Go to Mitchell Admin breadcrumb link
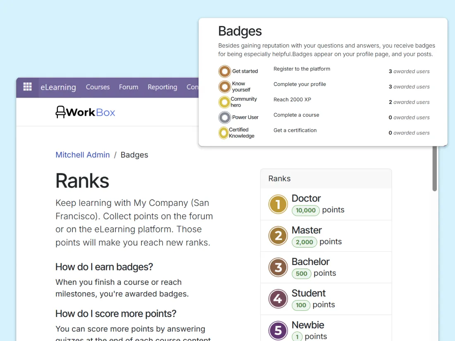Image resolution: width=455 pixels, height=341 pixels. (x=83, y=155)
